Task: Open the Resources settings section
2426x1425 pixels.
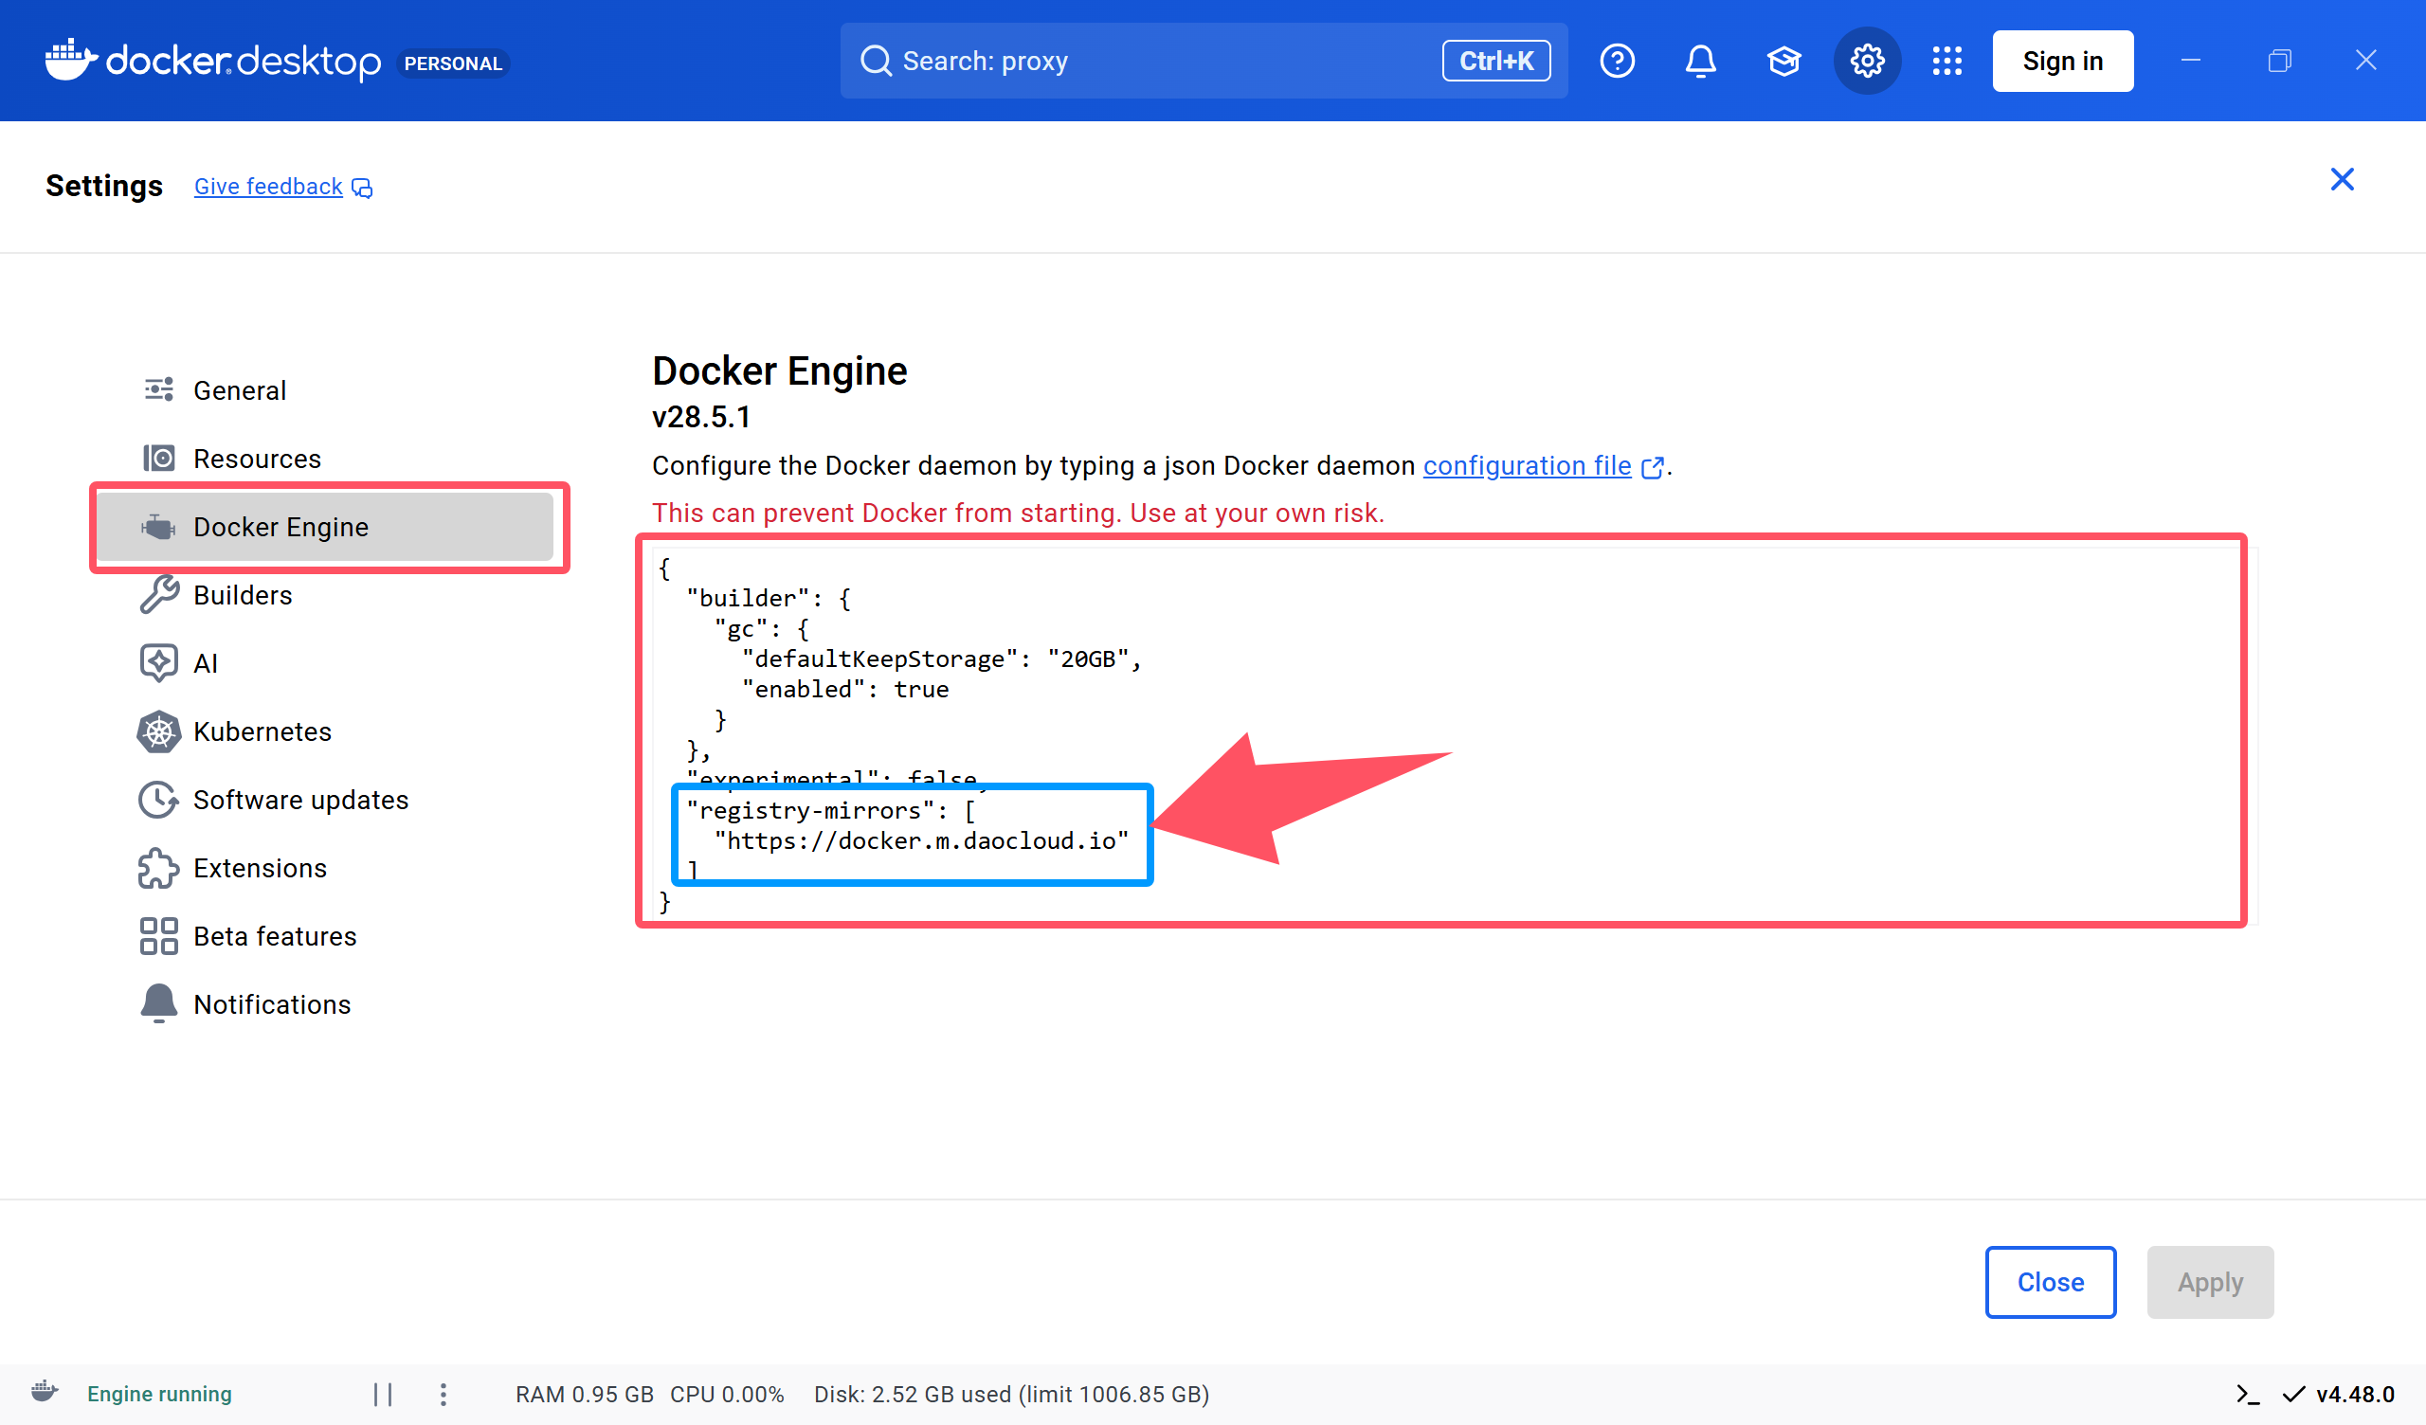Action: [256, 459]
